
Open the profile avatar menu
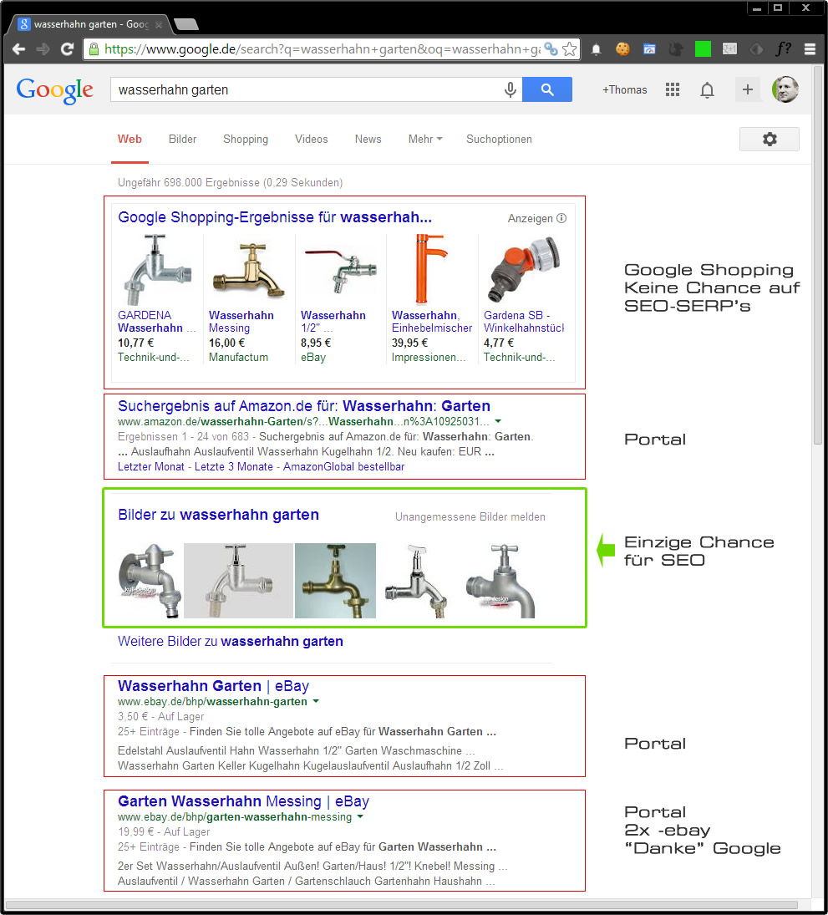coord(785,89)
